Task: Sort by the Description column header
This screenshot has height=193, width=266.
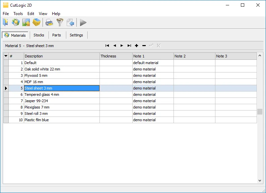Action: 62,56
